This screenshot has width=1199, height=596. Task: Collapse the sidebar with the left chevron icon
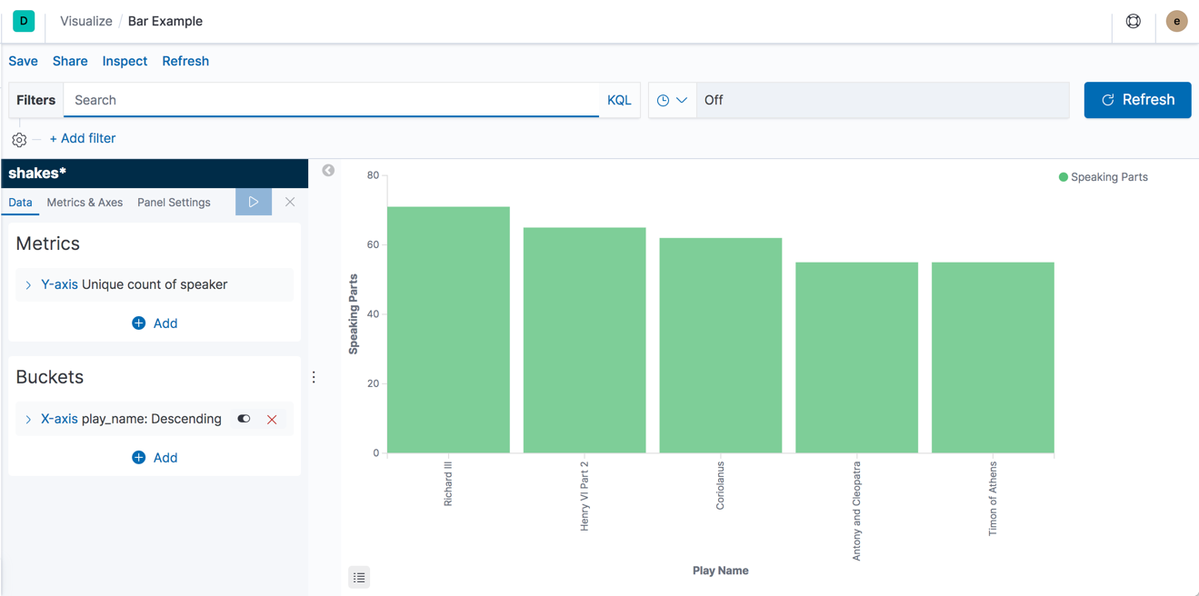pos(327,170)
